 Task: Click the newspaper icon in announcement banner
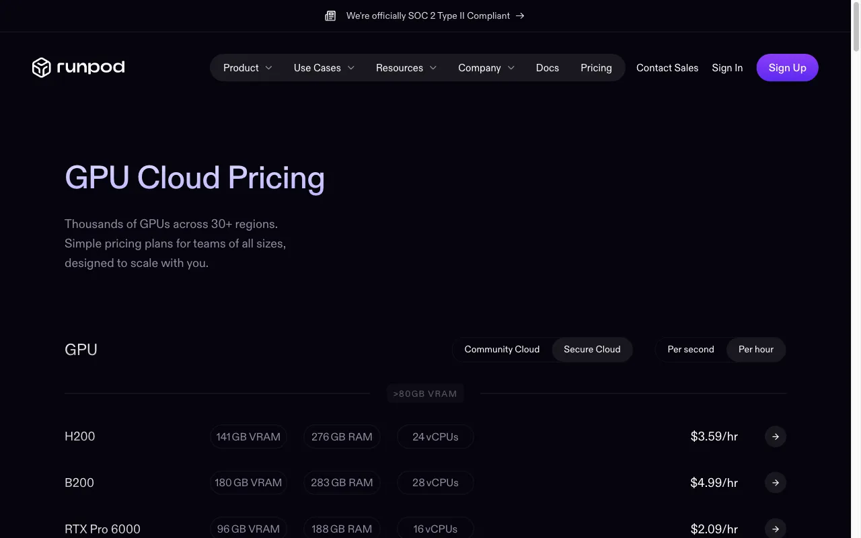tap(330, 15)
